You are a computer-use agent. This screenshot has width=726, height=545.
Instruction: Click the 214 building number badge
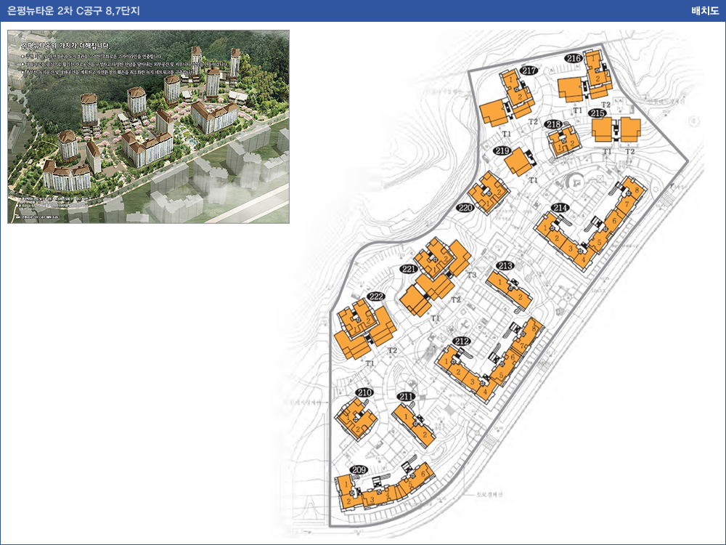pos(560,208)
